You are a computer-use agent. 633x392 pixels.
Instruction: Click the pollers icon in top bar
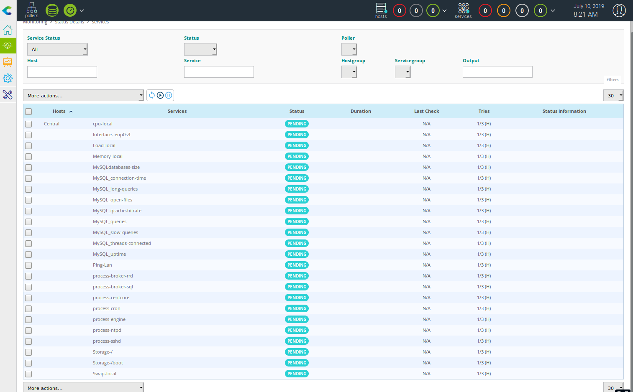click(x=31, y=10)
